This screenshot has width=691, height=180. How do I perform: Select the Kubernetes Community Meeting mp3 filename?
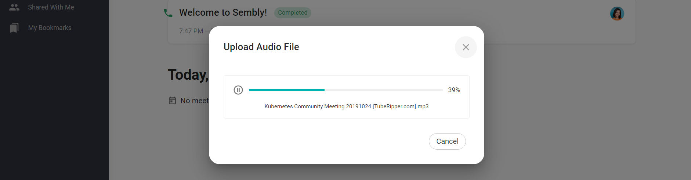coord(347,106)
